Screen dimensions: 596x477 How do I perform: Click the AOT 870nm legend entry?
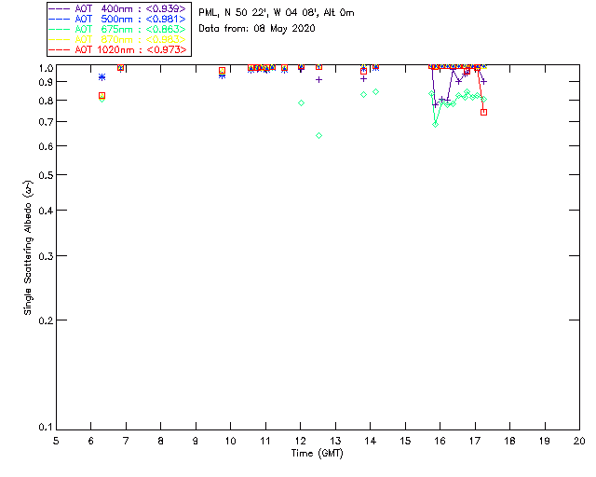coord(117,39)
